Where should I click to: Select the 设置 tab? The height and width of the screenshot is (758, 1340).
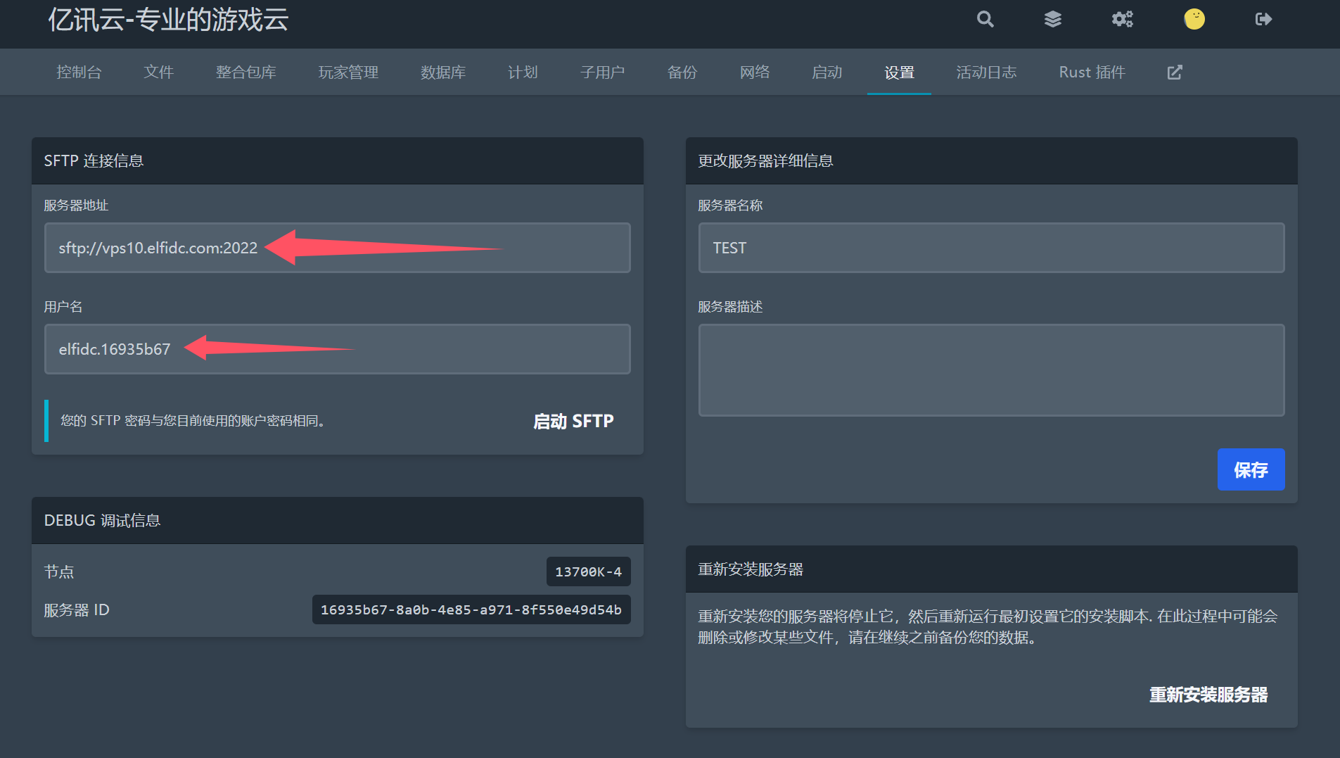coord(899,72)
